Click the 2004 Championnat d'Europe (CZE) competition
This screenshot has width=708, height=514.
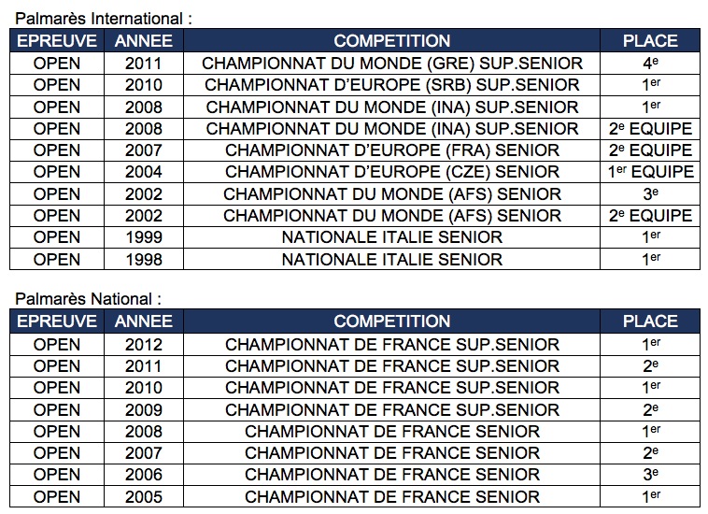click(x=392, y=172)
